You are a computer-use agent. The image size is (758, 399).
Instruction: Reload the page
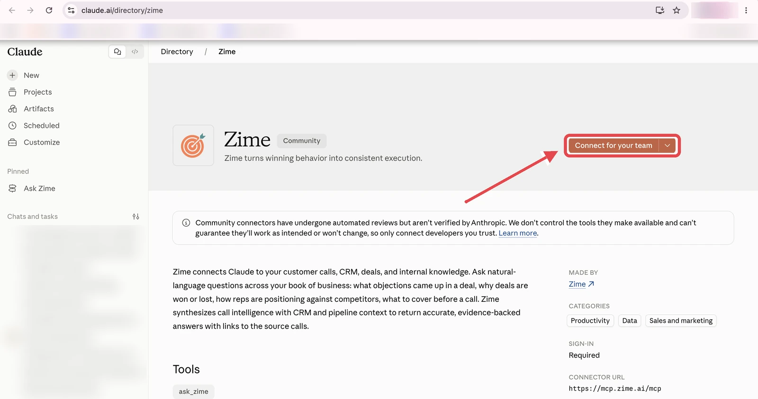point(49,10)
